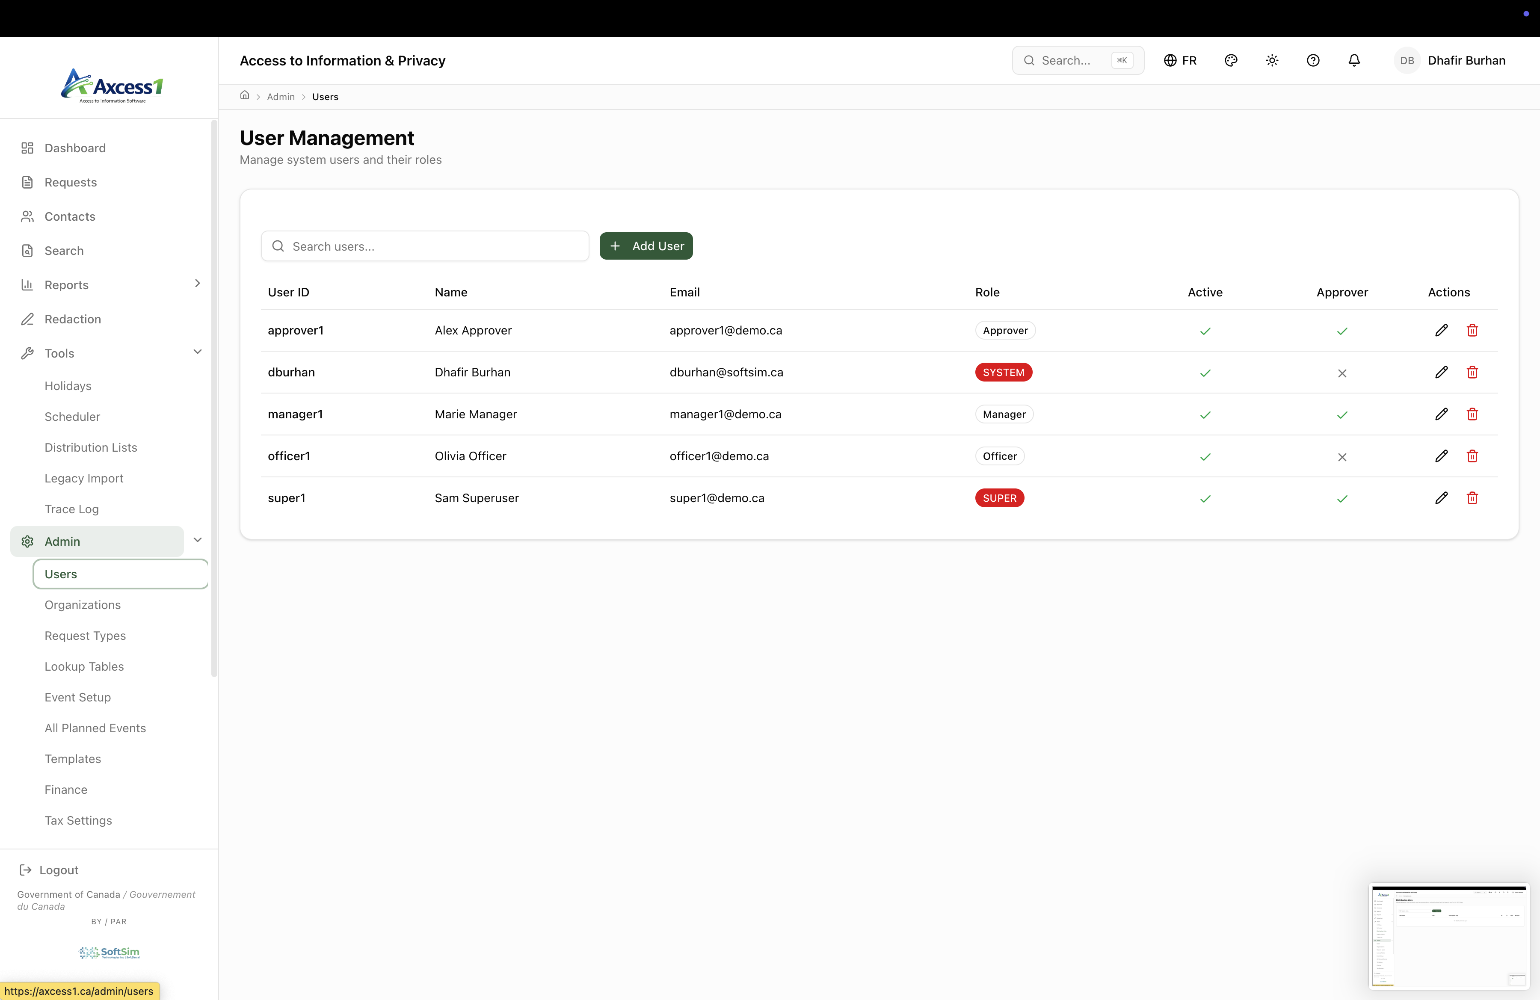Collapse the Tools section chevron
This screenshot has width=1540, height=1000.
pyautogui.click(x=197, y=352)
